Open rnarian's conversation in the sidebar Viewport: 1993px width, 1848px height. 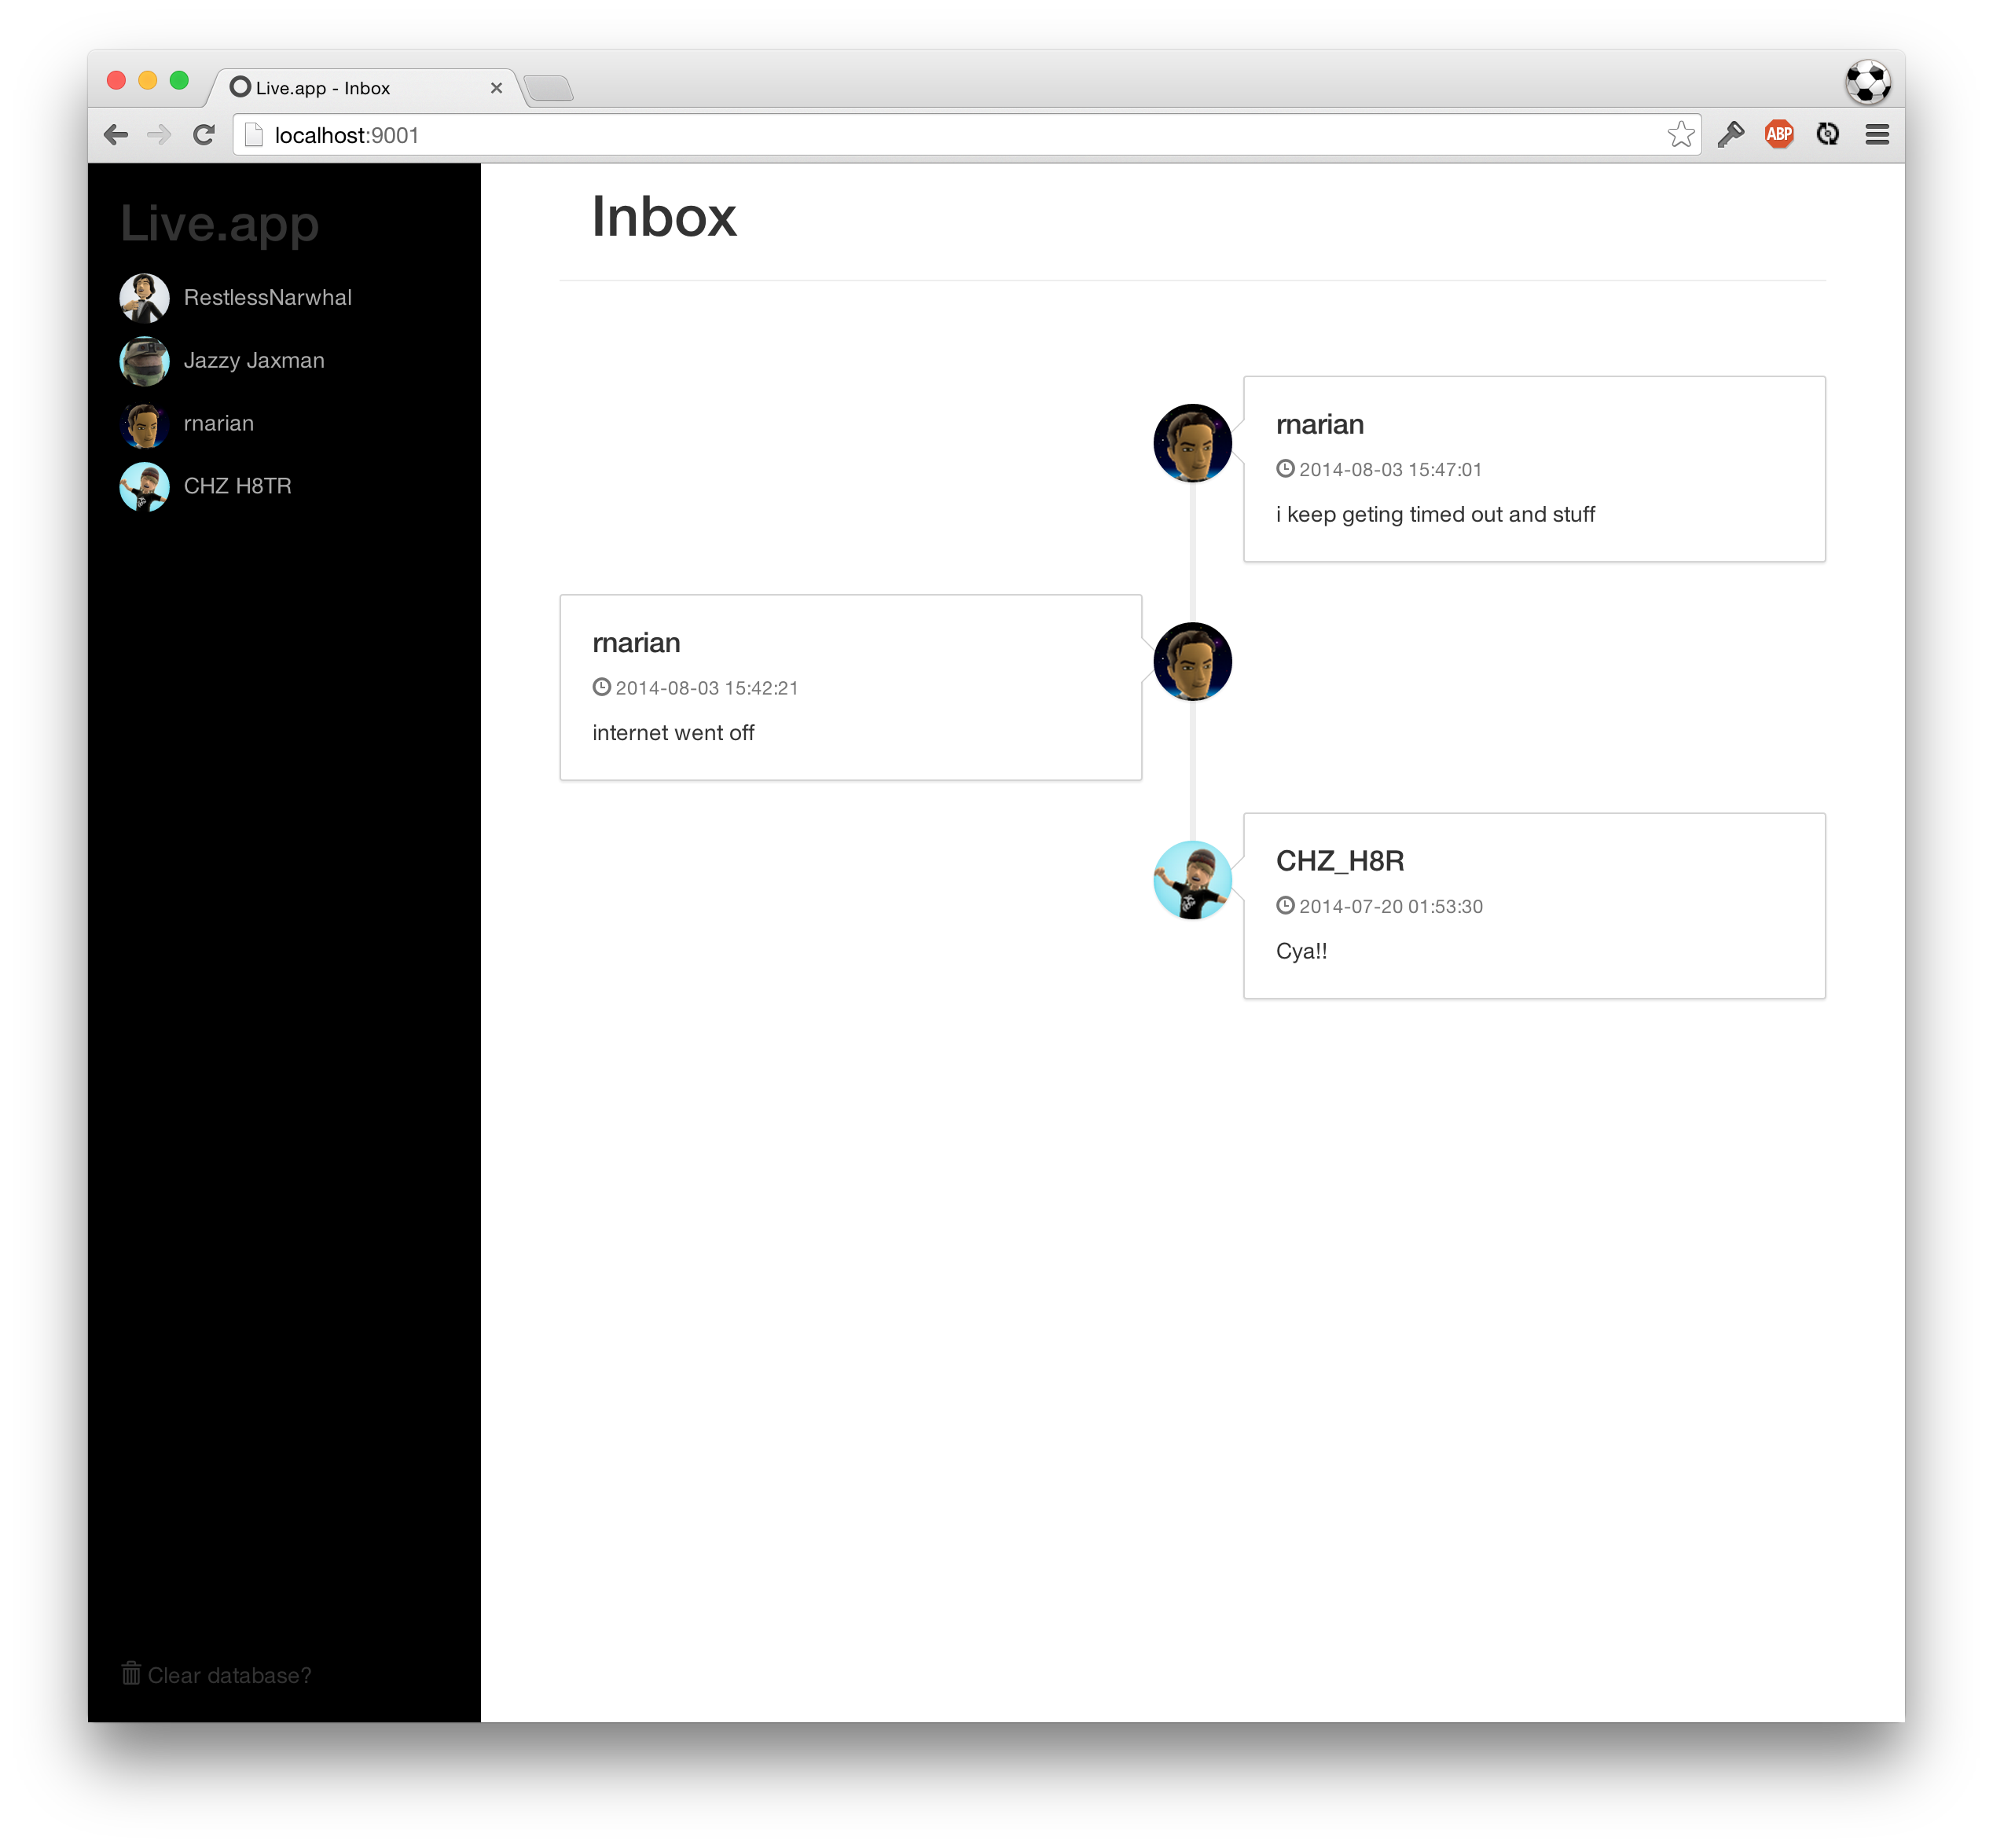point(218,424)
